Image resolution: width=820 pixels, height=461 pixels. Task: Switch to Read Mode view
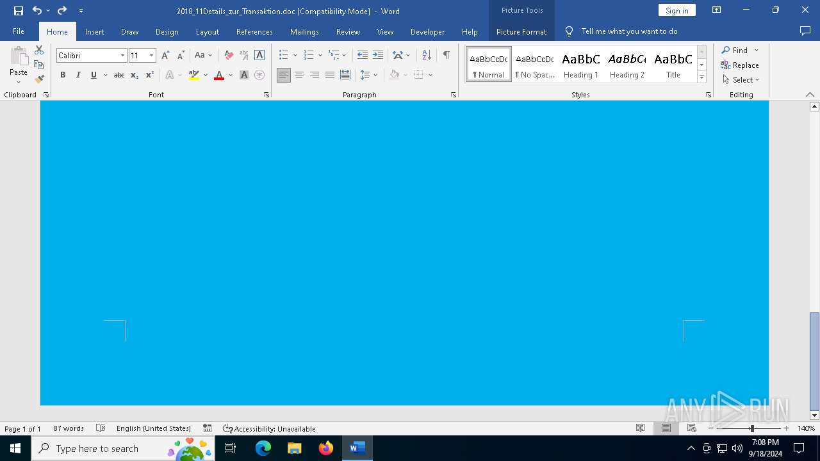[x=640, y=428]
